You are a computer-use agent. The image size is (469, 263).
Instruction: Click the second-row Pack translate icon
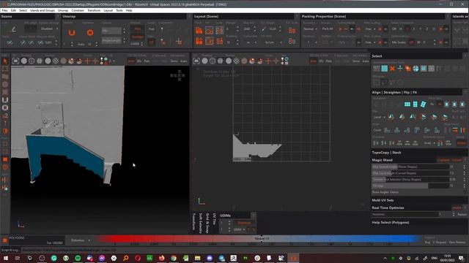(199, 41)
